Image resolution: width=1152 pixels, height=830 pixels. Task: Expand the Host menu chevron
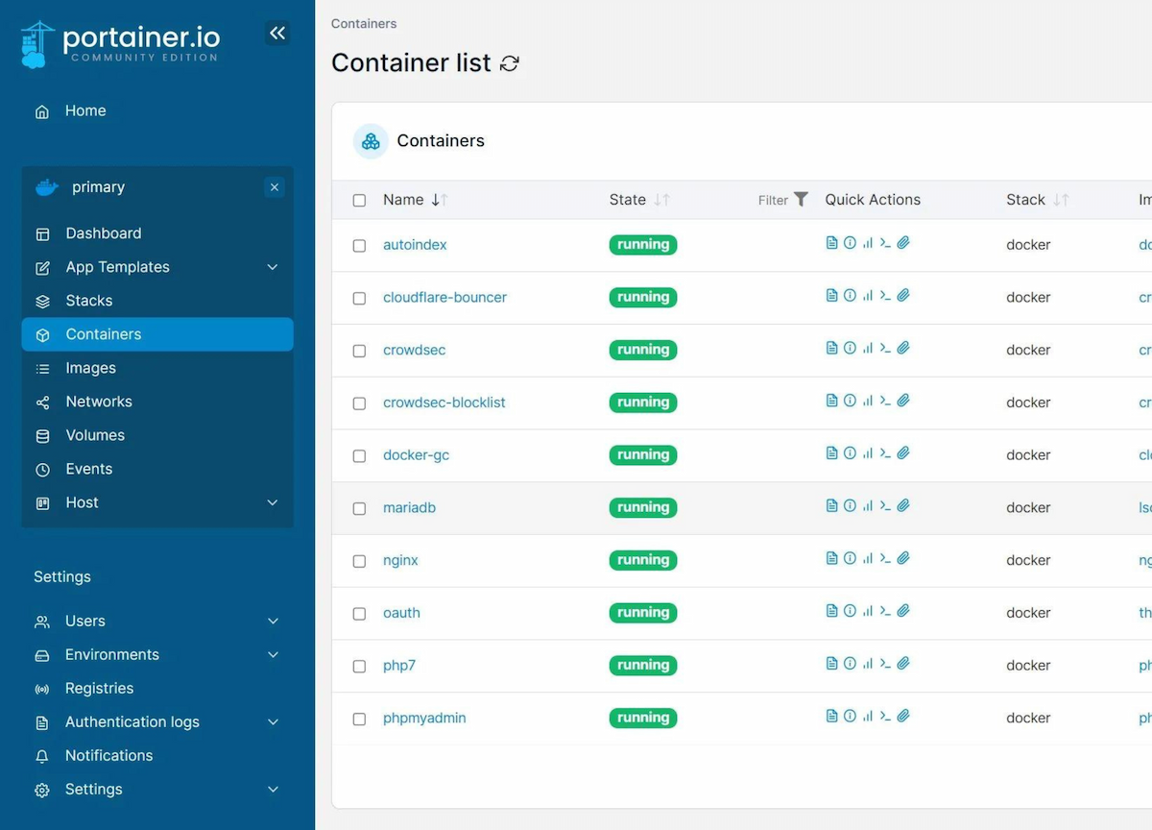pyautogui.click(x=273, y=502)
